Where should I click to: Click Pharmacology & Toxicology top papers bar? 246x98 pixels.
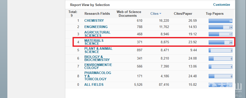coord(221,76)
